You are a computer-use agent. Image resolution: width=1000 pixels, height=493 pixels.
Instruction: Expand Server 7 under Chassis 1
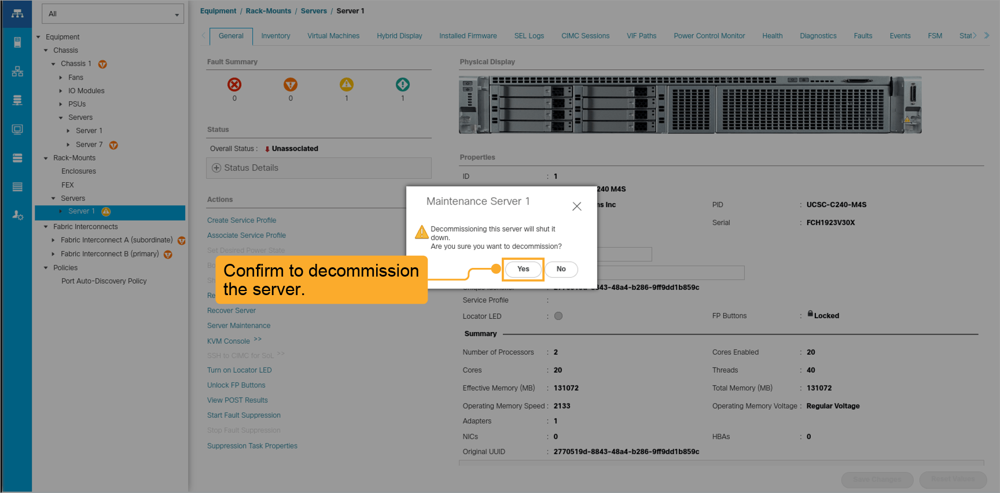(x=68, y=145)
